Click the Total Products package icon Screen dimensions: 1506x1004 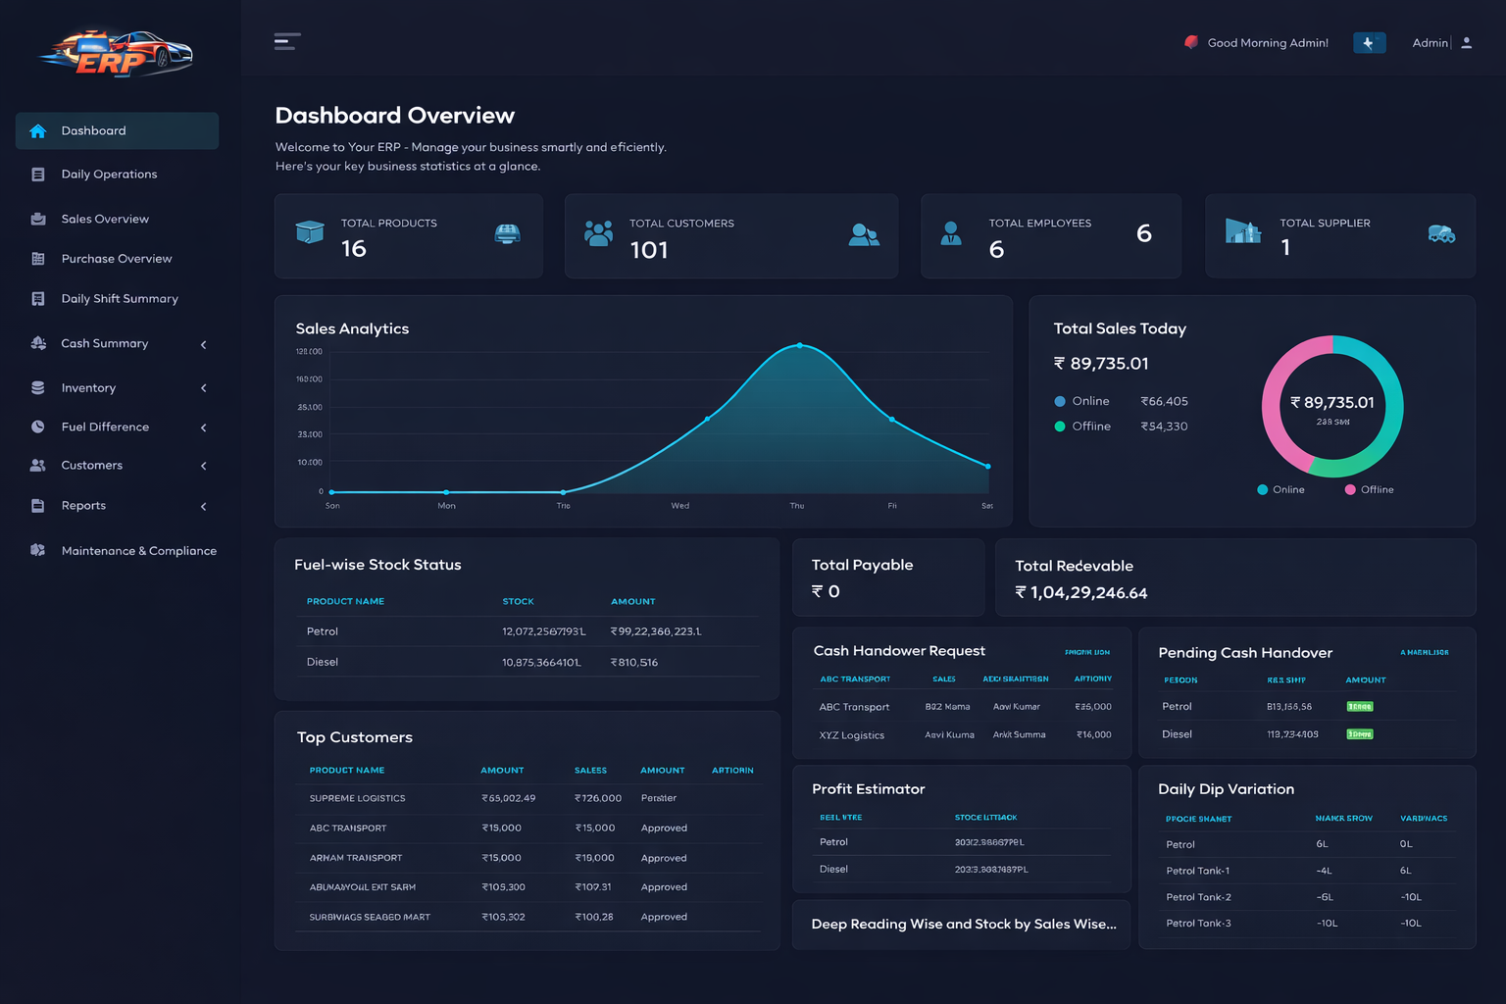pyautogui.click(x=311, y=232)
